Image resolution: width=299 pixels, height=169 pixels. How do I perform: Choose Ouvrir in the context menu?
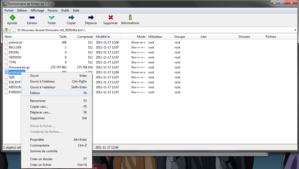pos(57,76)
